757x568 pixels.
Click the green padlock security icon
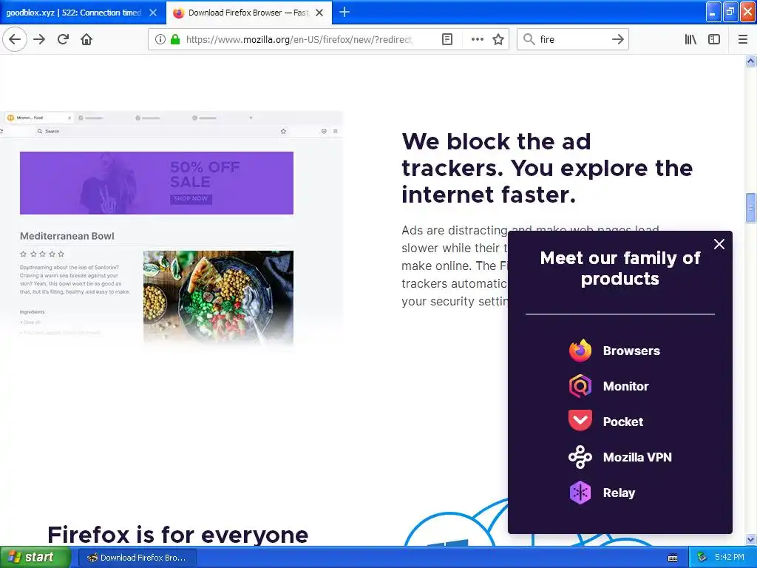click(x=175, y=39)
